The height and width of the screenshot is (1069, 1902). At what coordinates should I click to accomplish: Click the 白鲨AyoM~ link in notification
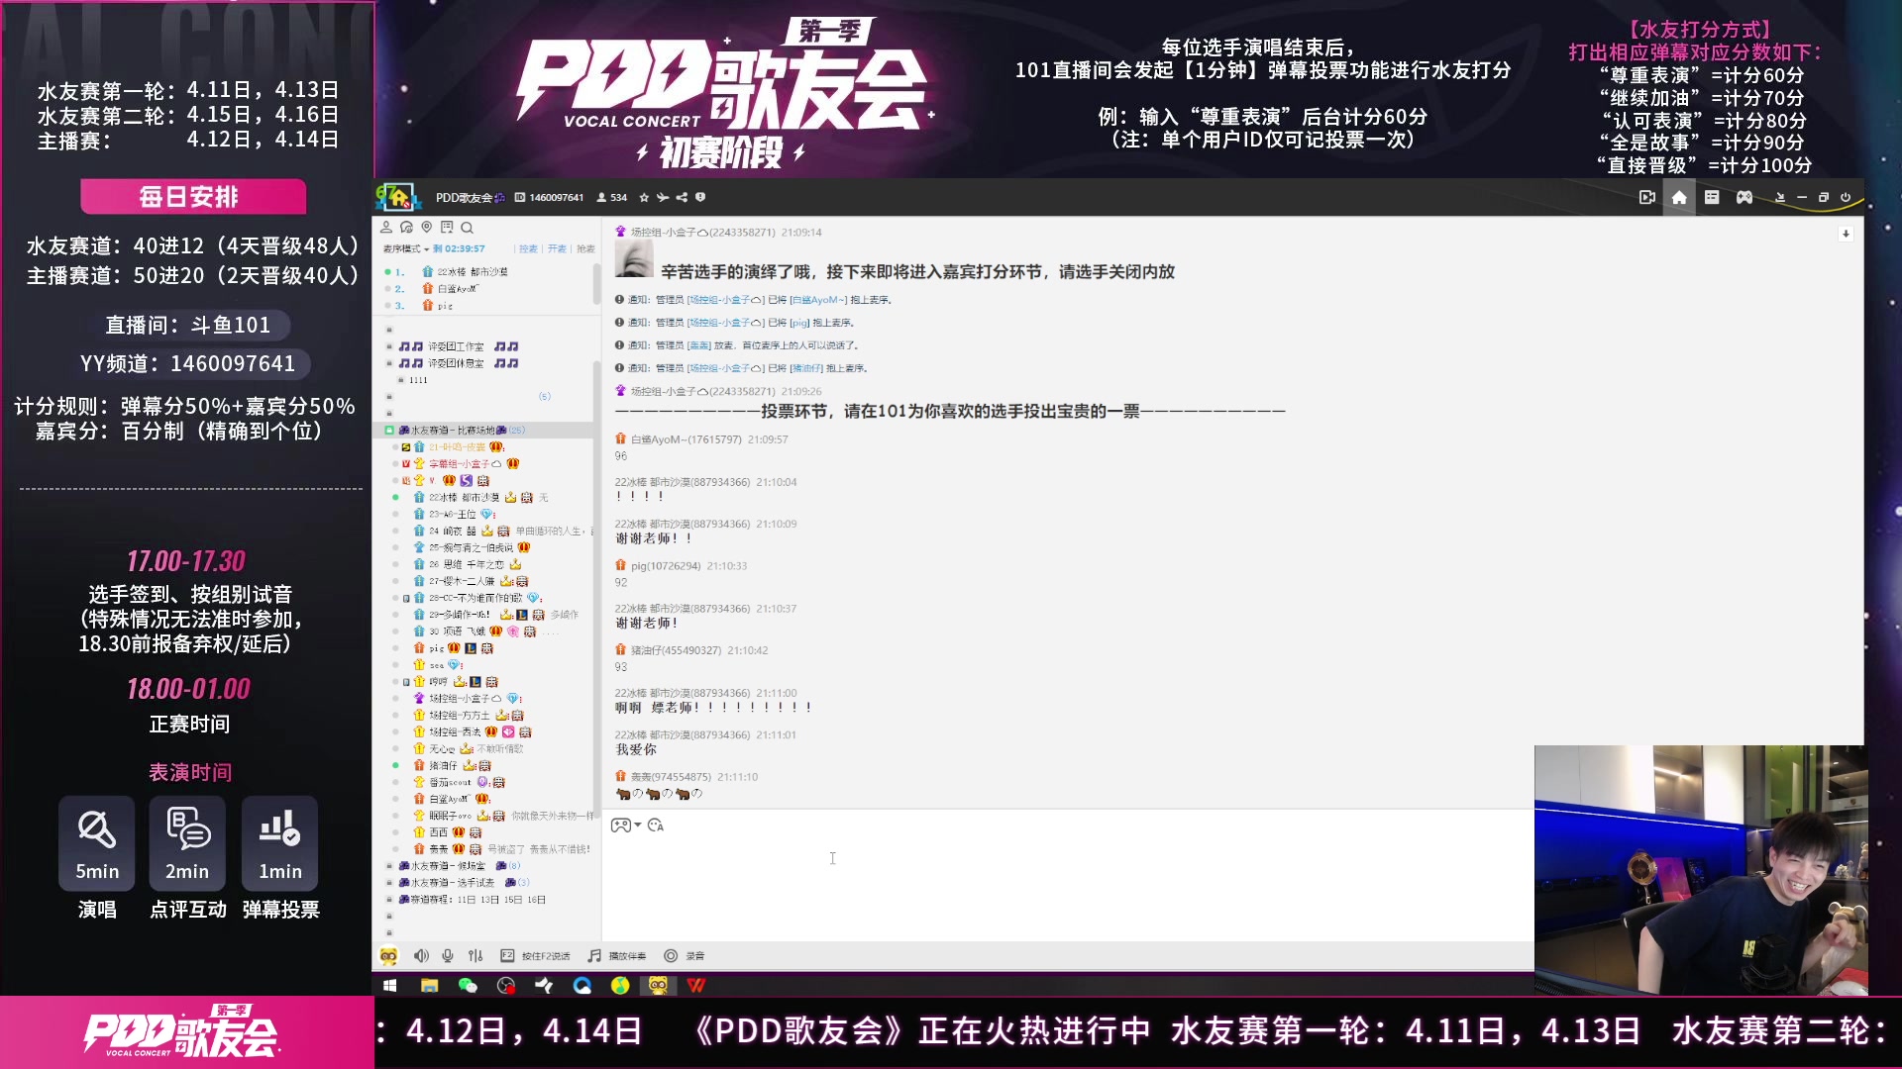(819, 300)
